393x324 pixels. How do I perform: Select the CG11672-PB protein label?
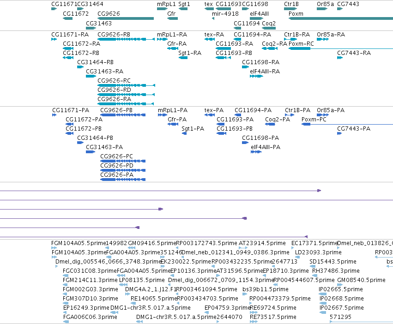84,129
